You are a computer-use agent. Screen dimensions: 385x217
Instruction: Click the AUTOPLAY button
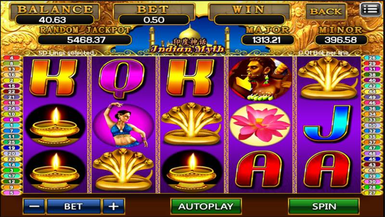point(206,206)
